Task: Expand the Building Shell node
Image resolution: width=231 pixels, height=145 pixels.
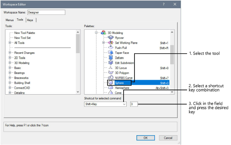Action: (10, 82)
